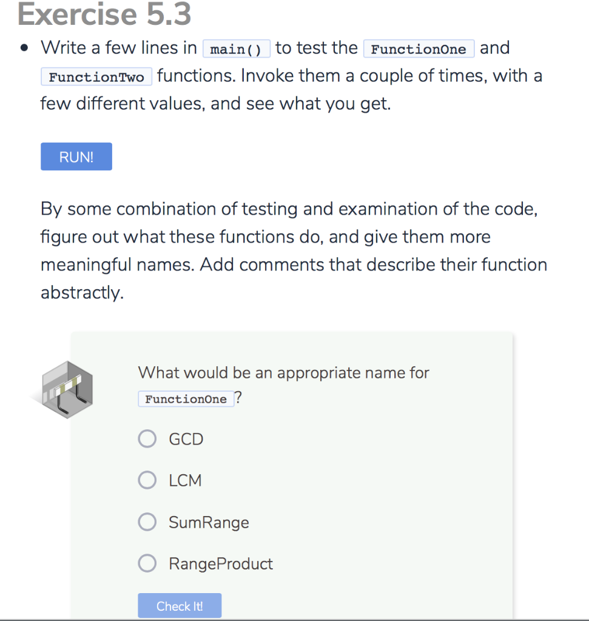The height and width of the screenshot is (621, 589).
Task: Select the RangeProduct answer option
Action: pos(147,563)
